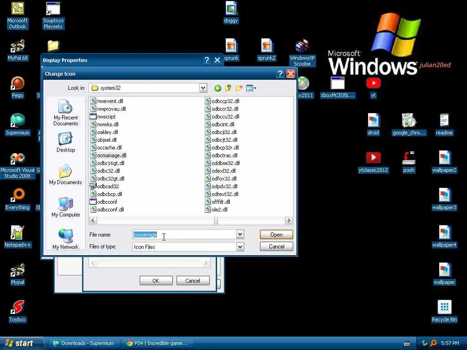This screenshot has height=350, width=467.
Task: Click the File name input field
Action: tap(184, 235)
